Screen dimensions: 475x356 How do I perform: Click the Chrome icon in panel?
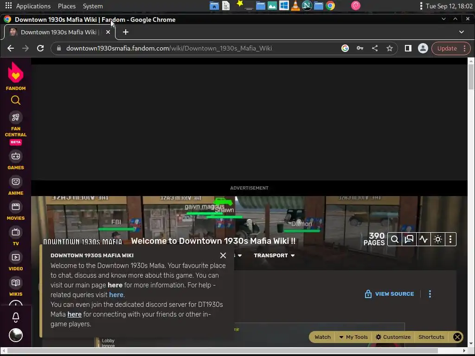(x=330, y=6)
